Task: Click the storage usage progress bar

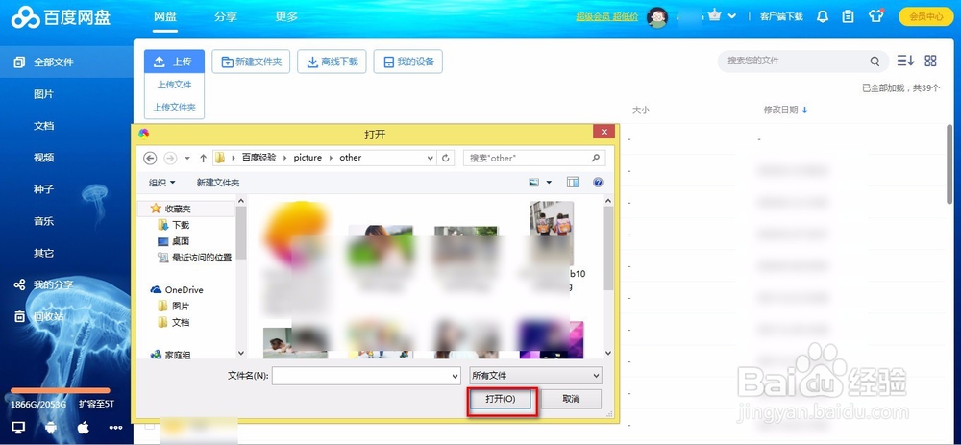Action: 60,390
